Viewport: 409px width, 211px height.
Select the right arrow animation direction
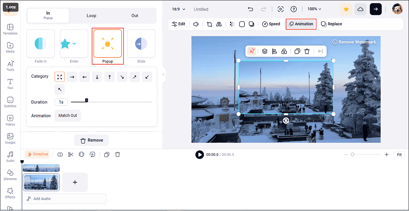72,77
